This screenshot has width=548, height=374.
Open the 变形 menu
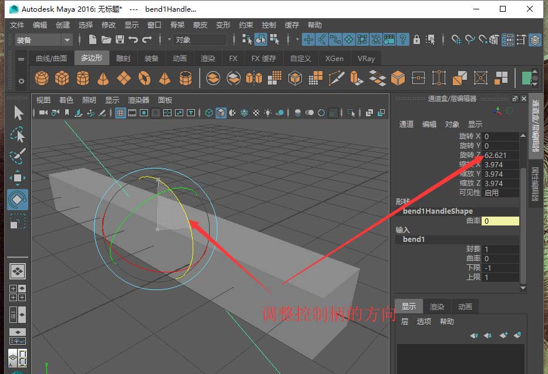click(223, 25)
